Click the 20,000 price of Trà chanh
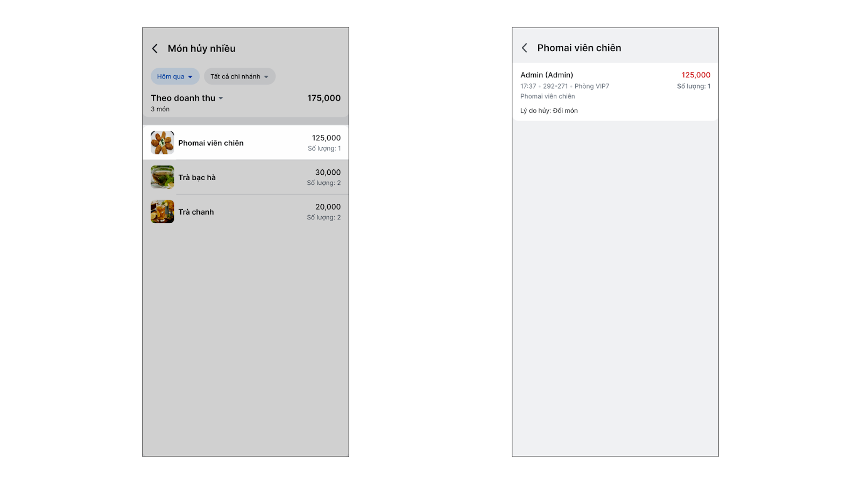This screenshot has height=484, width=861. [x=328, y=207]
